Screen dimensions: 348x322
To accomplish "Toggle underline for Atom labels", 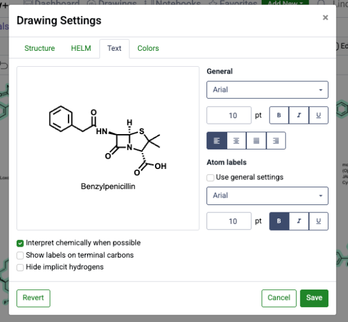I will pyautogui.click(x=319, y=221).
